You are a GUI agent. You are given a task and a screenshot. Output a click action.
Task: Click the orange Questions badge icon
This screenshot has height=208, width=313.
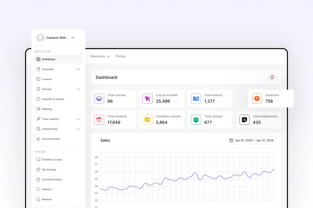click(257, 99)
